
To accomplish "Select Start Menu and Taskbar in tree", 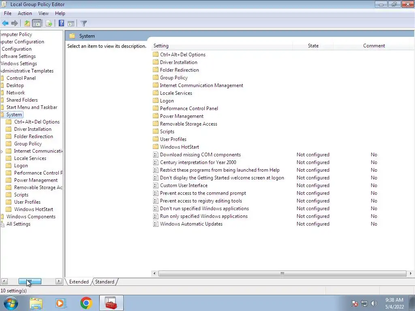I will [x=32, y=107].
